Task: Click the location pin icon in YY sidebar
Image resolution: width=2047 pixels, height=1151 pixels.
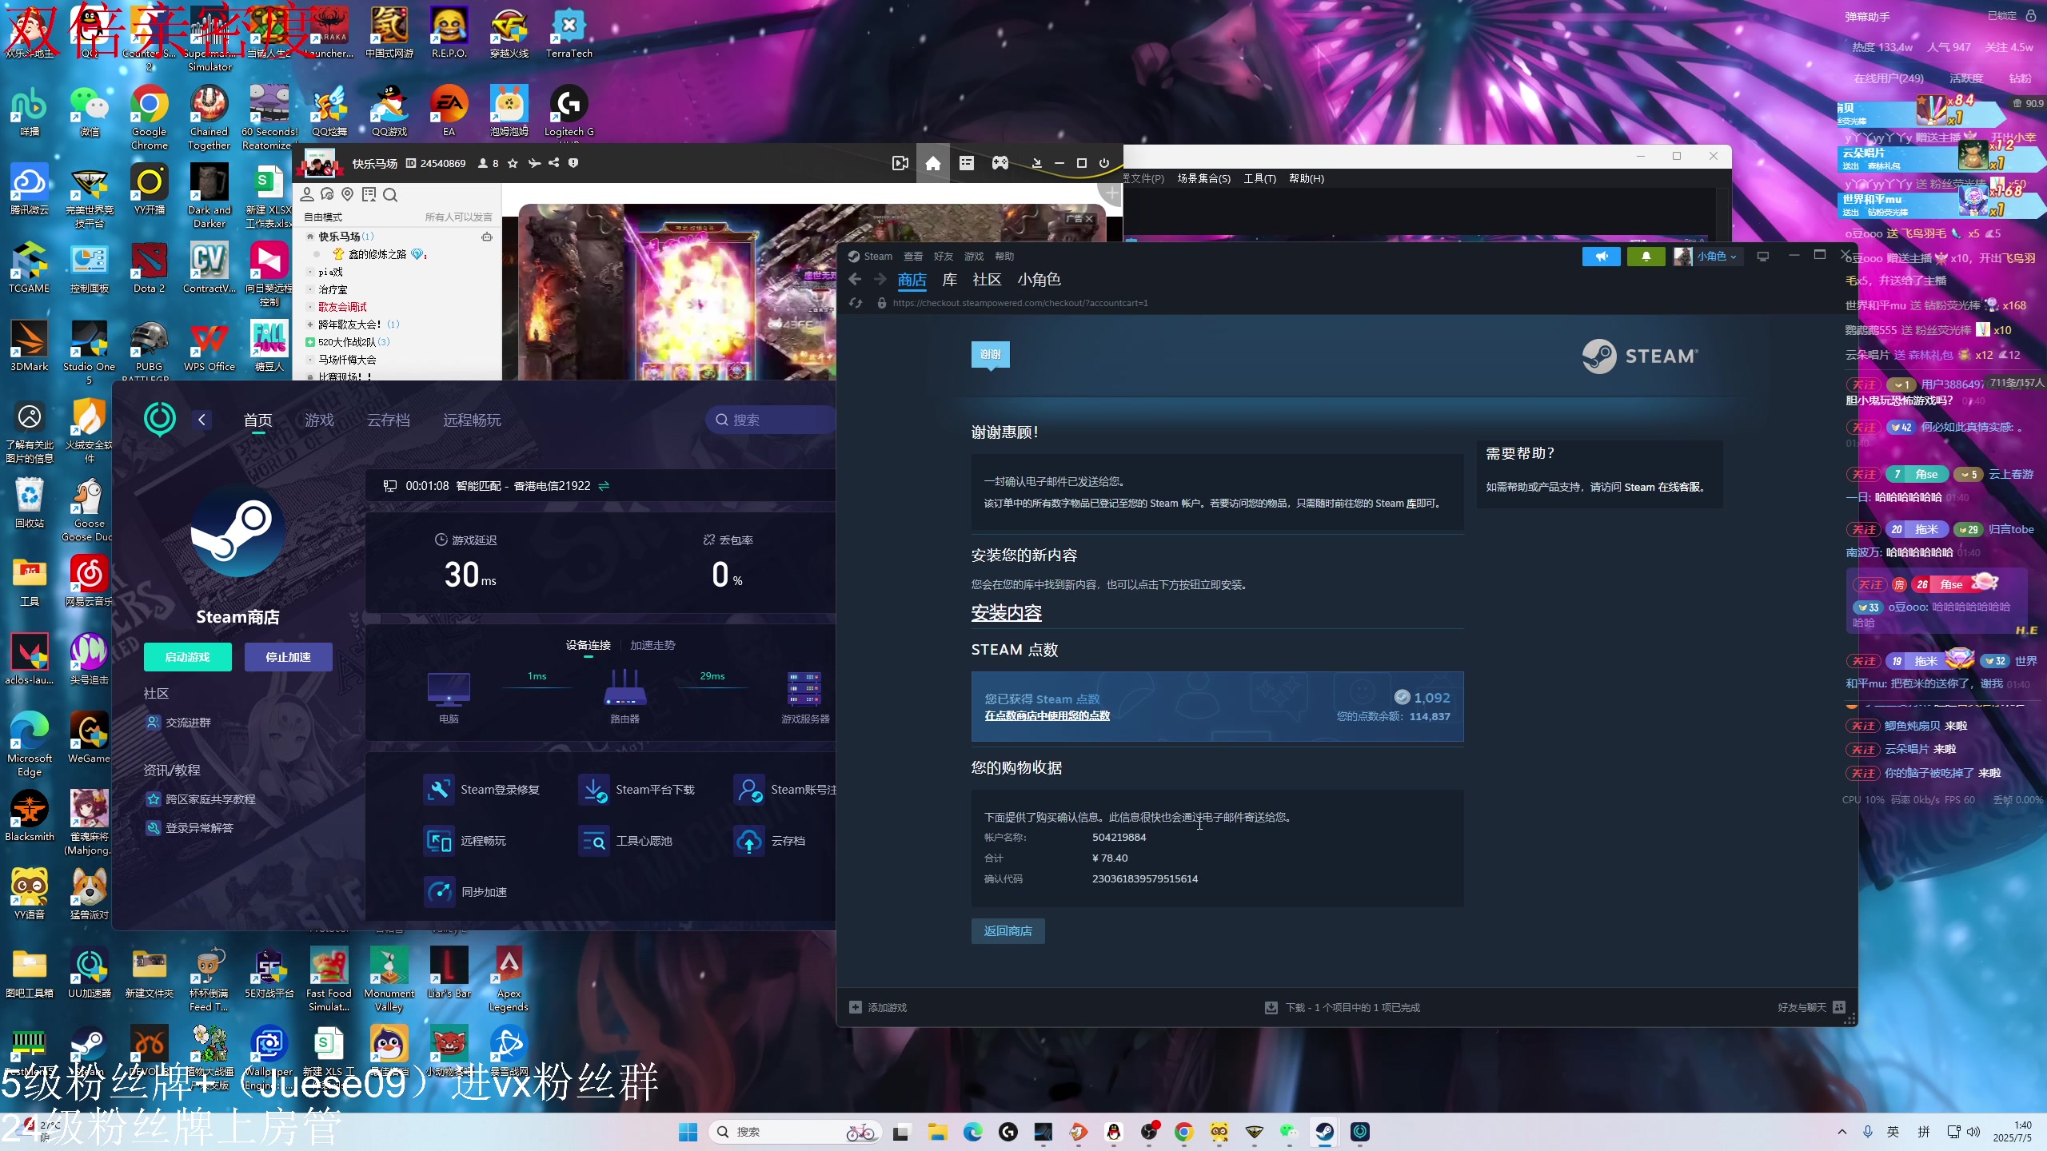Action: (347, 194)
